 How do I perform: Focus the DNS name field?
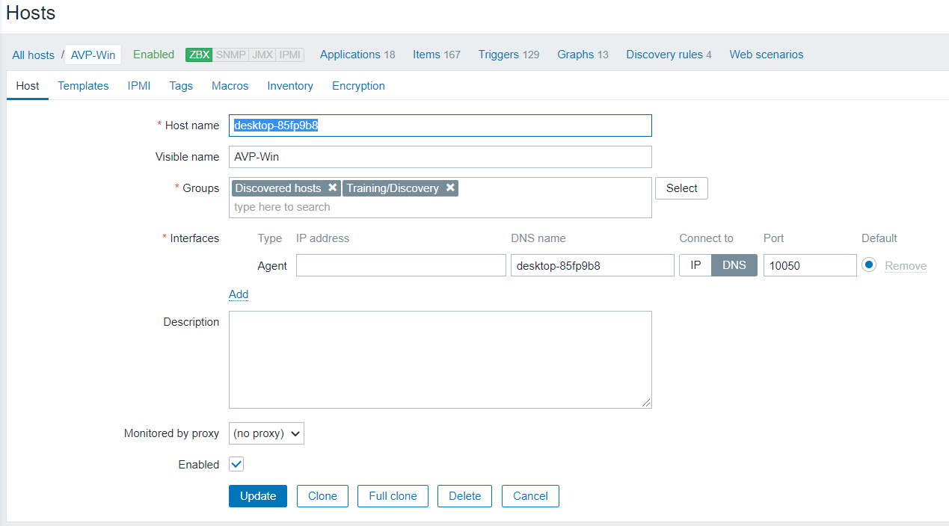592,265
